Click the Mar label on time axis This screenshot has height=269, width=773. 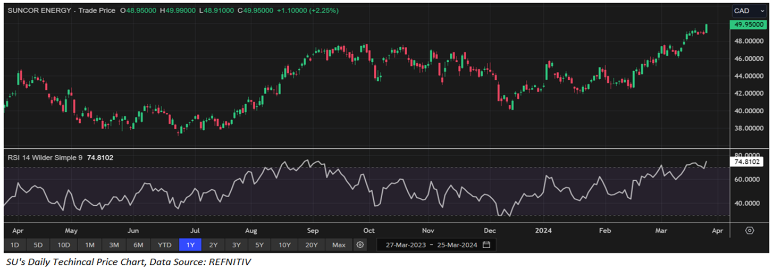tap(661, 231)
